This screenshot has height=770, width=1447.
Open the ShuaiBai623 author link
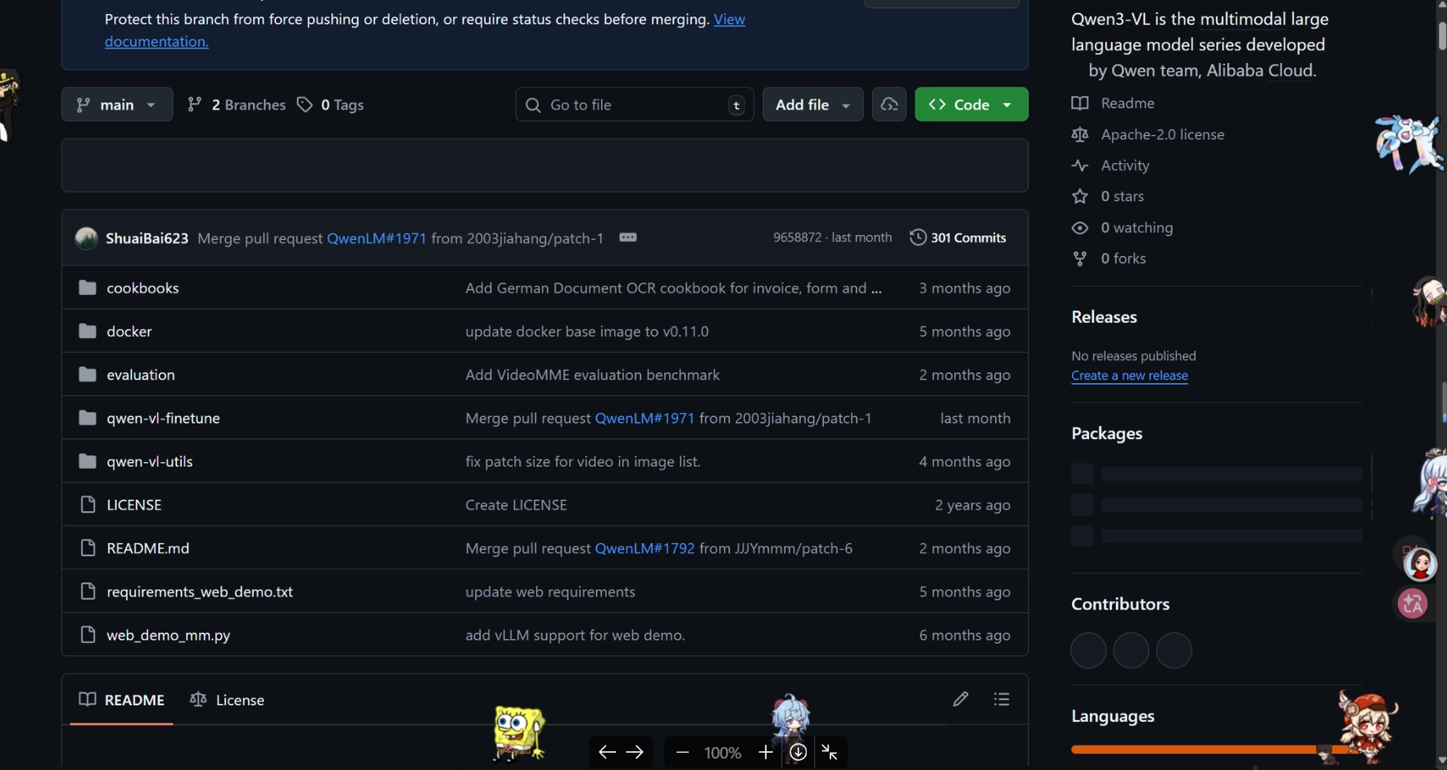[147, 238]
